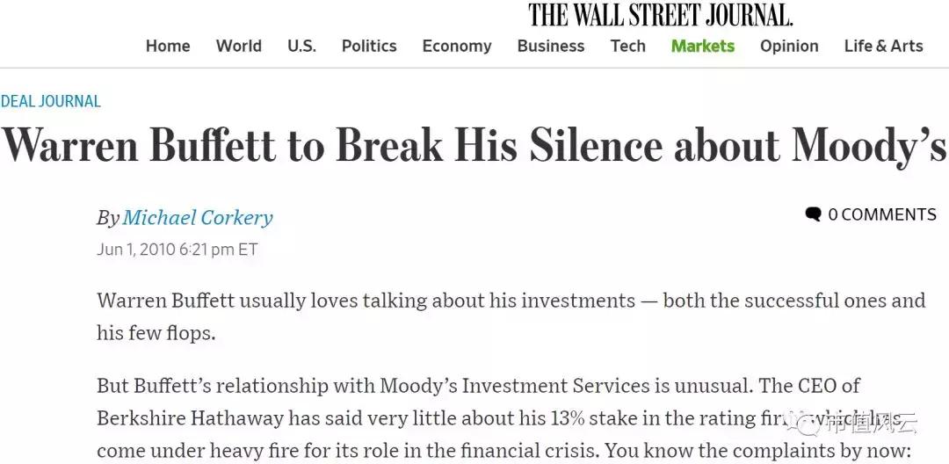The height and width of the screenshot is (464, 949).
Task: Switch to the Business section
Action: [551, 47]
